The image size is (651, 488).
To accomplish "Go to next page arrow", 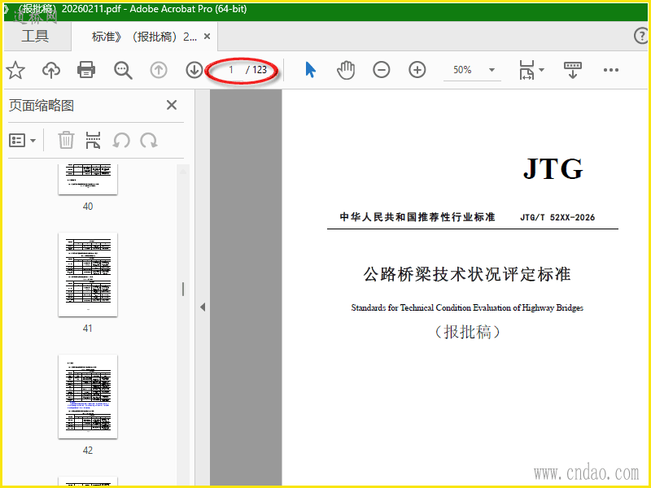I will (194, 70).
